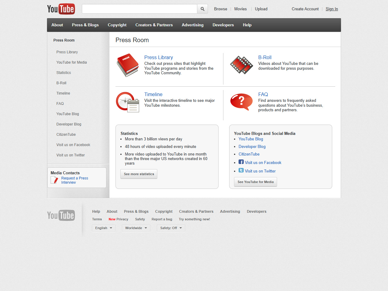Open Developer Blog link in blogs box
Screen dimensions: 388x291
click(252, 146)
